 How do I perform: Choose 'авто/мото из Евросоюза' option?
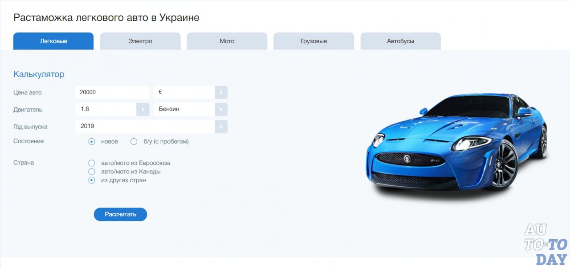(92, 163)
